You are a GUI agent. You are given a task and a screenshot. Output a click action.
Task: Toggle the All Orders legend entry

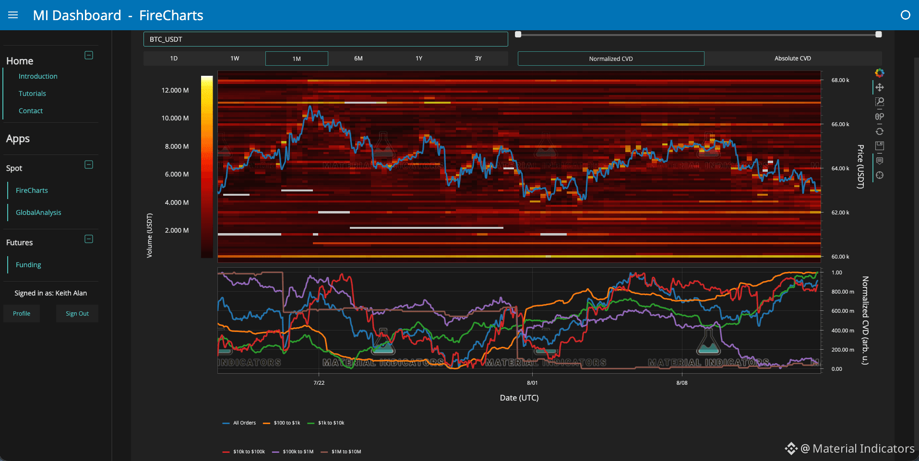click(239, 423)
